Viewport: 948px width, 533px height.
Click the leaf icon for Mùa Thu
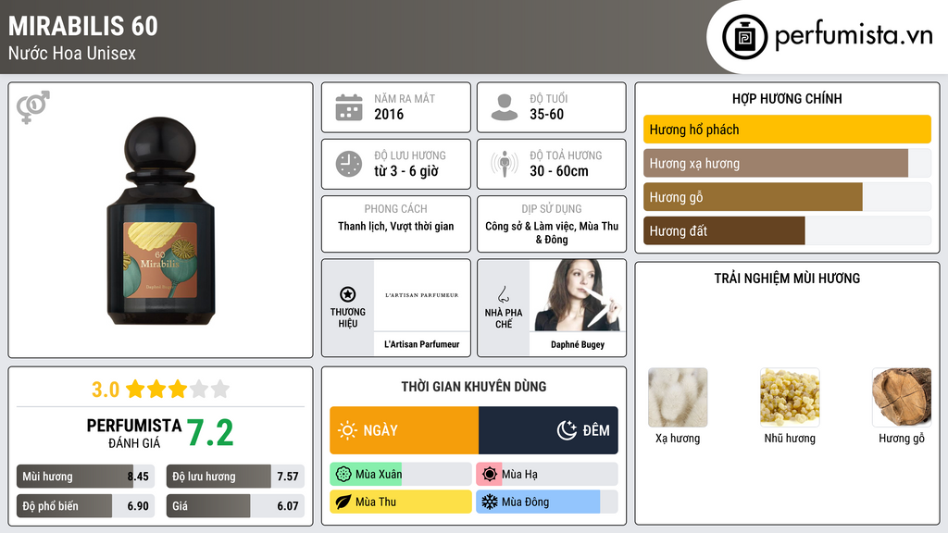(x=343, y=502)
